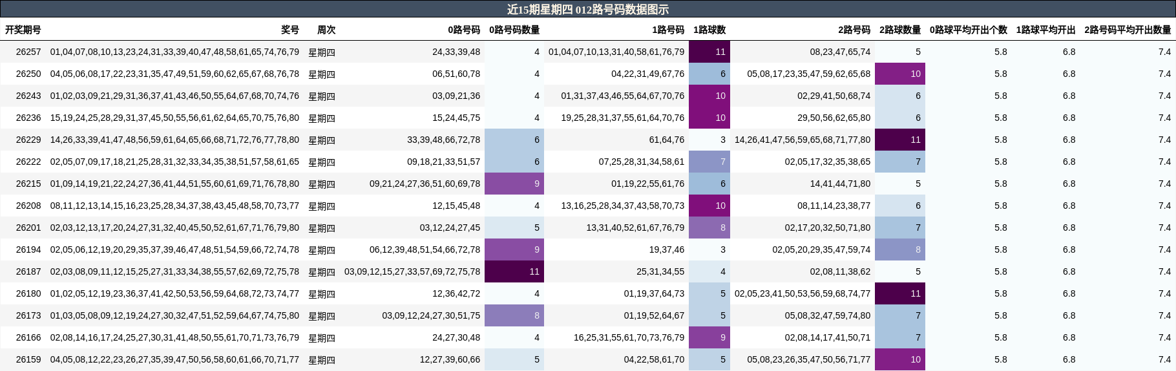Select the 周次 column header
Image resolution: width=1176 pixels, height=371 pixels.
326,30
